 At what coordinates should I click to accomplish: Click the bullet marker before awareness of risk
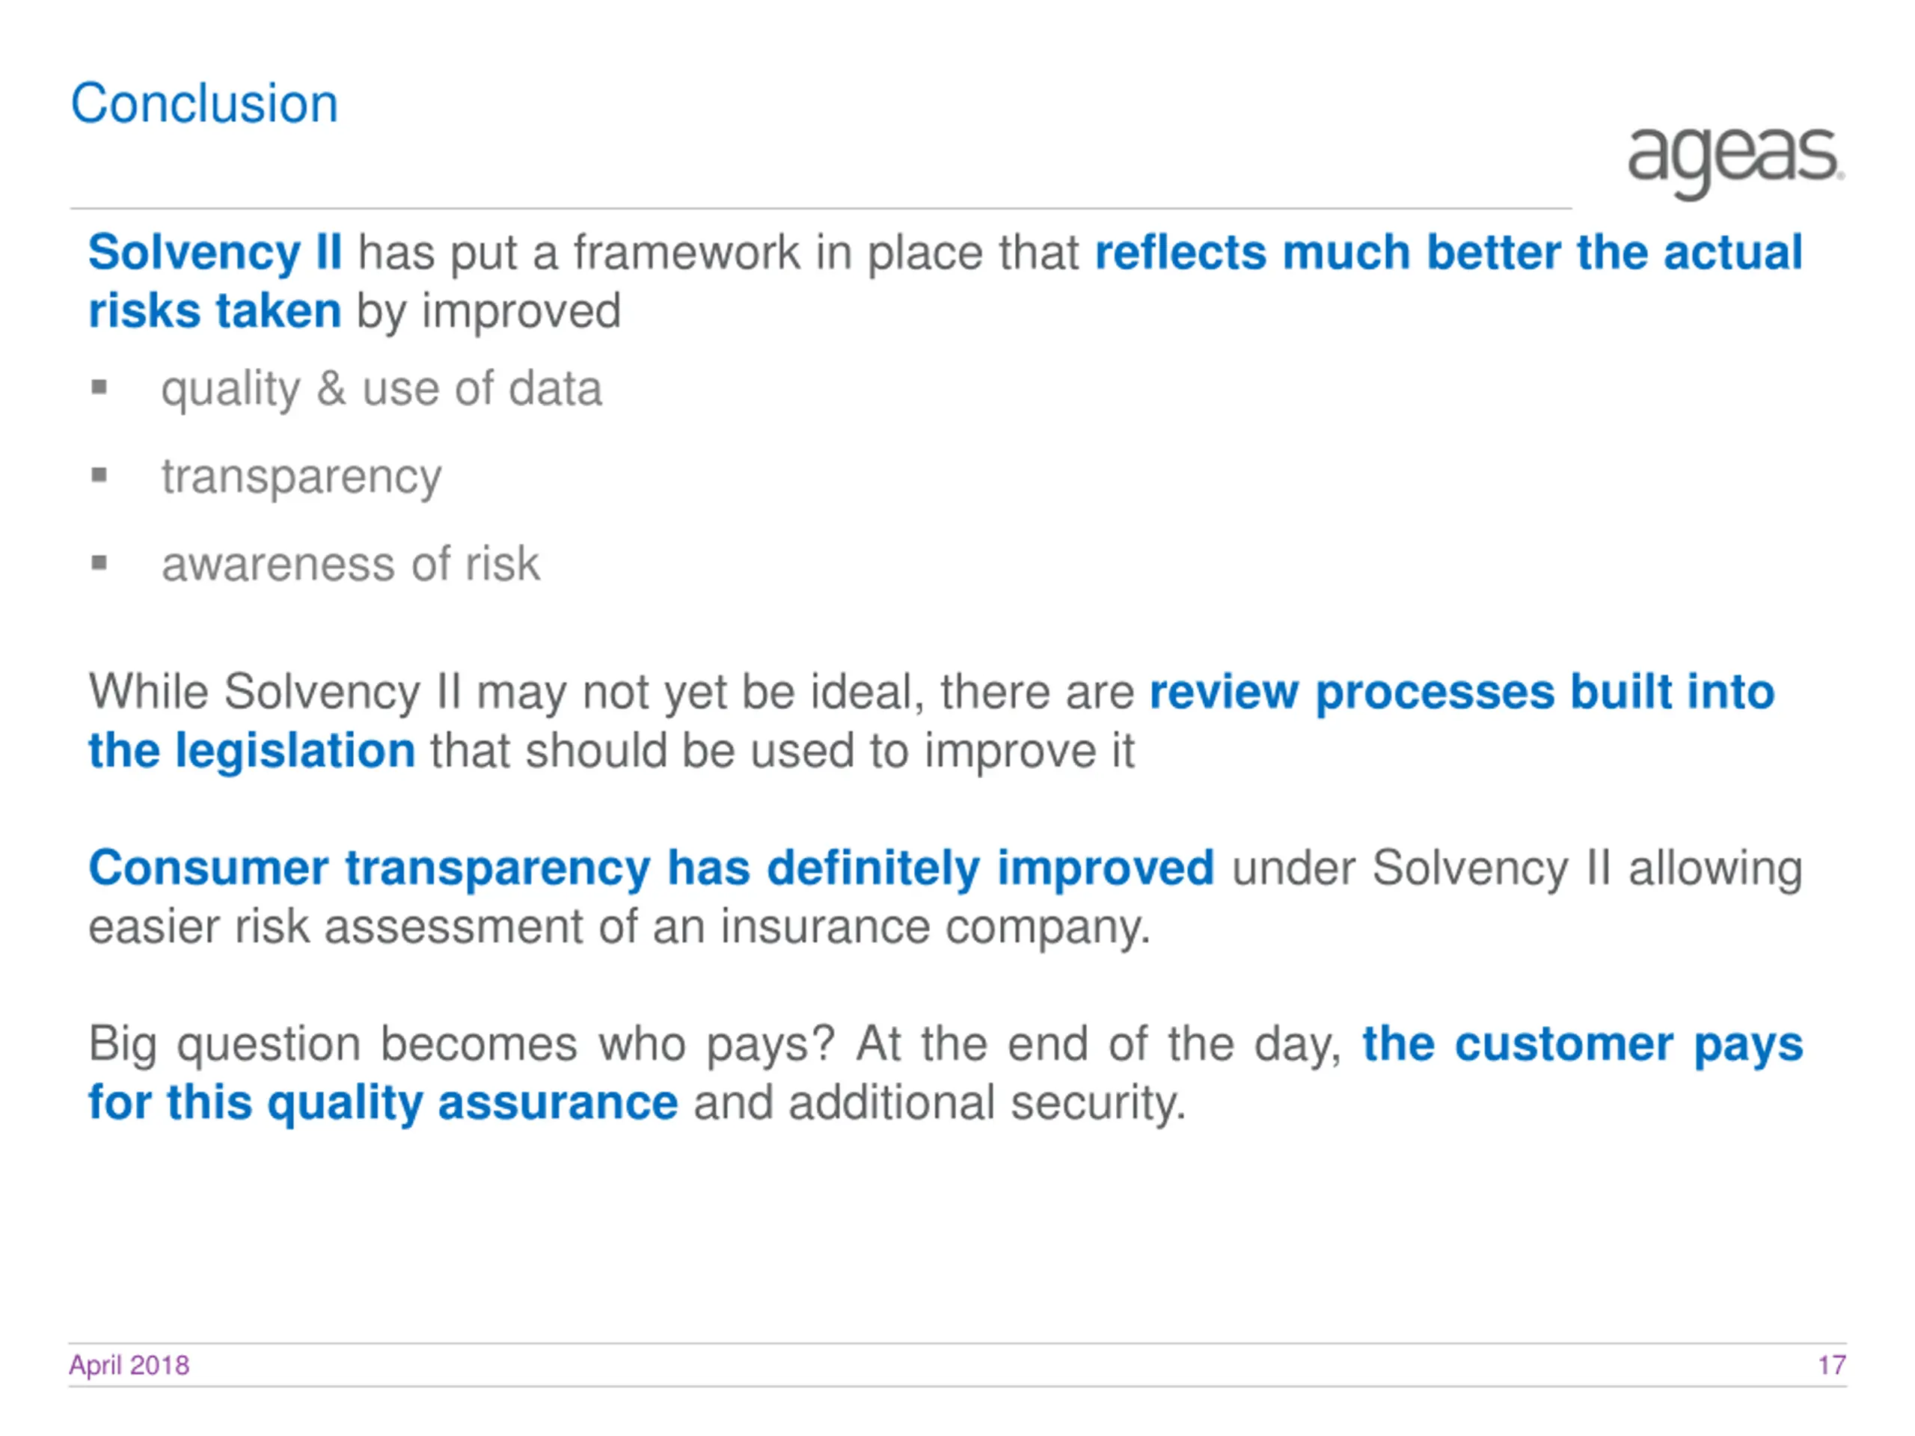[99, 563]
